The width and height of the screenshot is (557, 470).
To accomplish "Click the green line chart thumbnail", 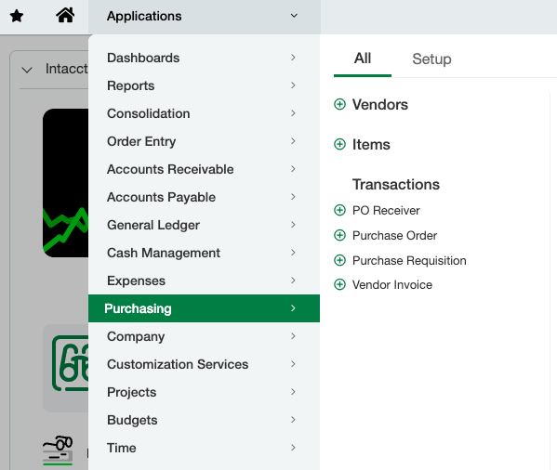I will click(65, 183).
